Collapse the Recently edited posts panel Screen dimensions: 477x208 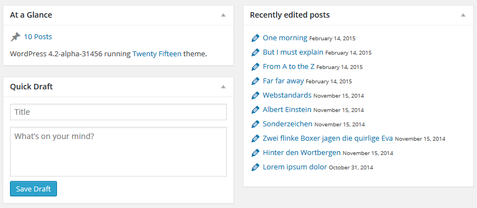[463, 15]
